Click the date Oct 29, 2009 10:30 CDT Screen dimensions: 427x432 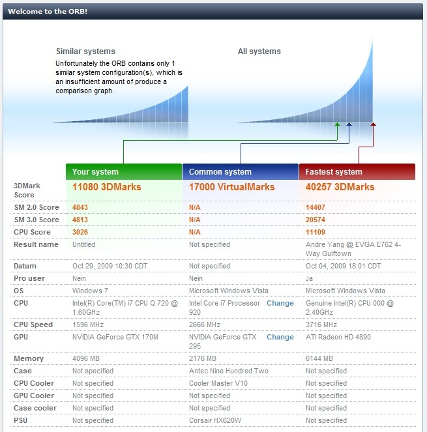click(x=110, y=266)
